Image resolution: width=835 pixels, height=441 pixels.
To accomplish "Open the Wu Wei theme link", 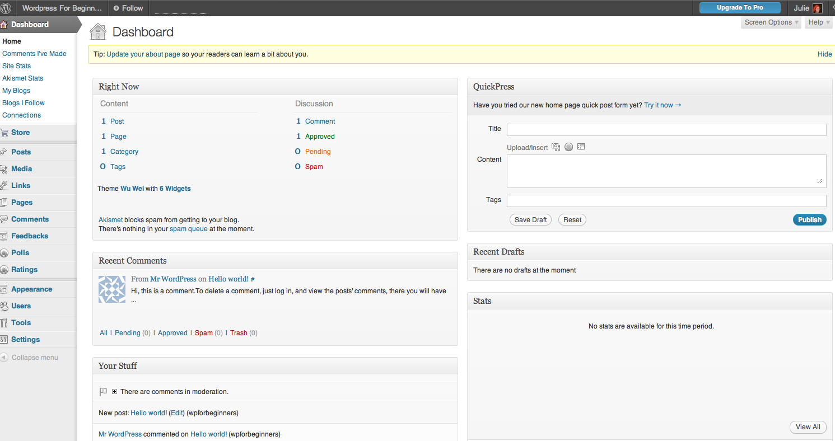I will click(x=132, y=189).
